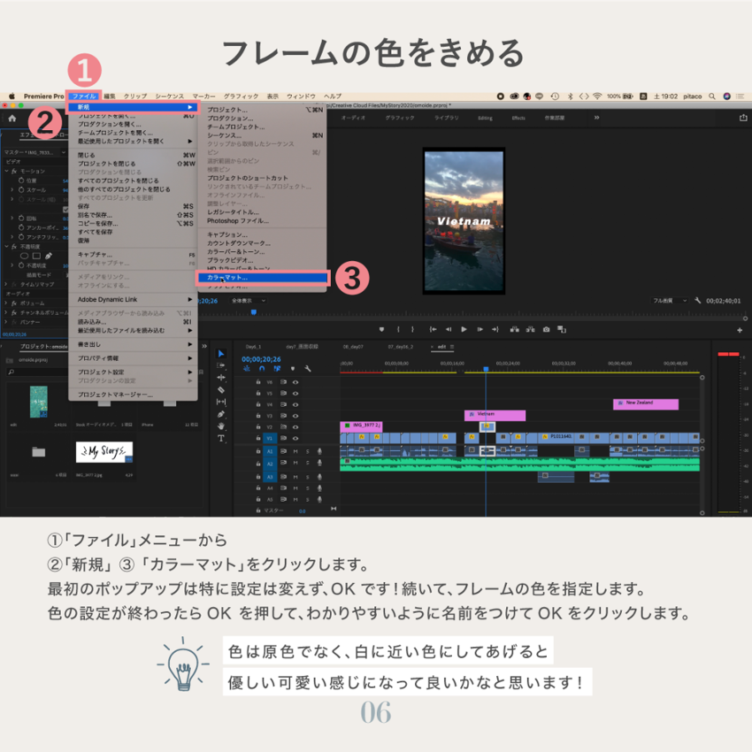This screenshot has width=752, height=752.
Task: Choose Color Matte in New submenu
Action: click(x=263, y=278)
